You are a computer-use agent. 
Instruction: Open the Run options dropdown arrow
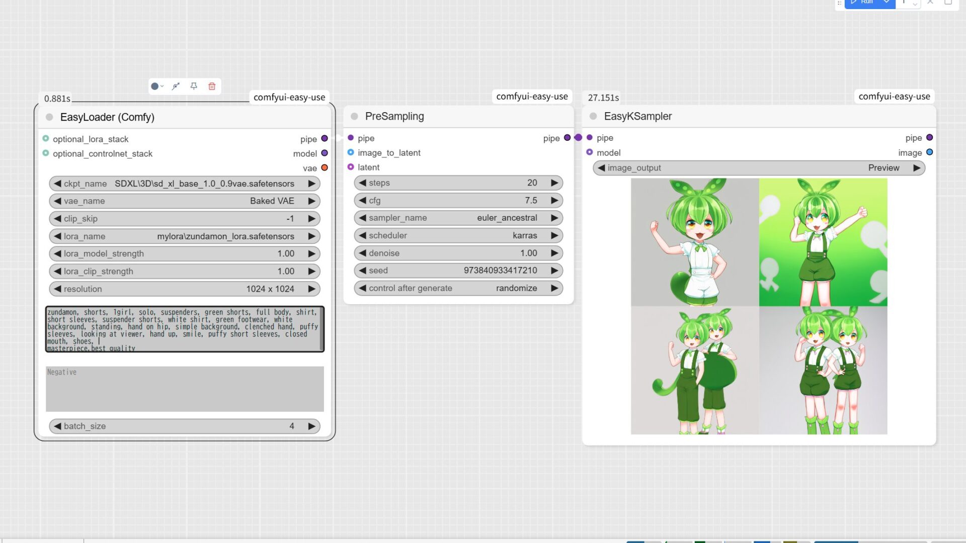(887, 3)
